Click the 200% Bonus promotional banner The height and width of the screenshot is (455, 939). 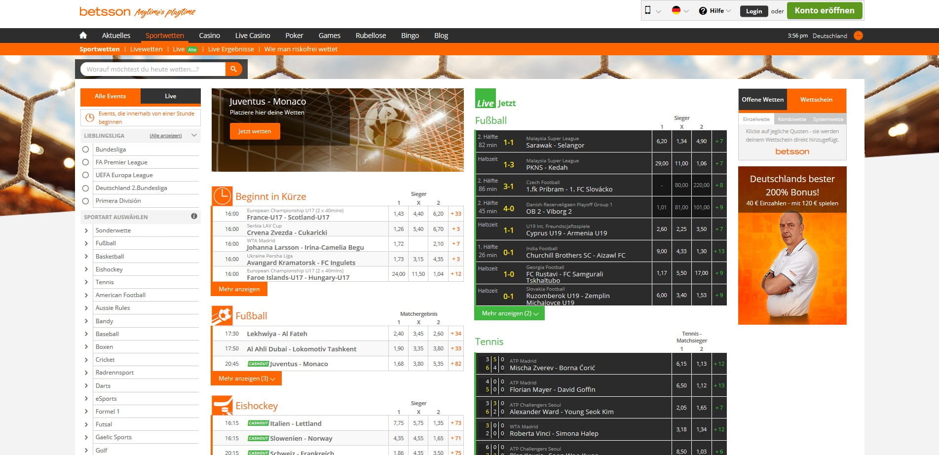click(x=792, y=245)
